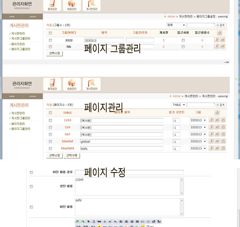Screen dimensions: 240x227
Task: Open the 제목 search field dropdown
Action: click(x=176, y=25)
